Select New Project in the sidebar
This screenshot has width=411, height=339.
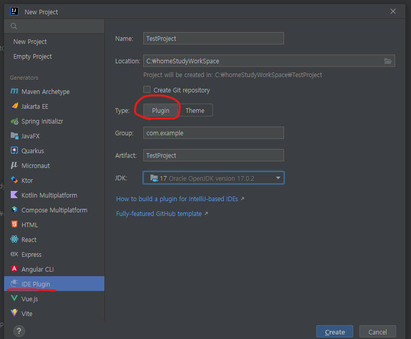click(30, 42)
